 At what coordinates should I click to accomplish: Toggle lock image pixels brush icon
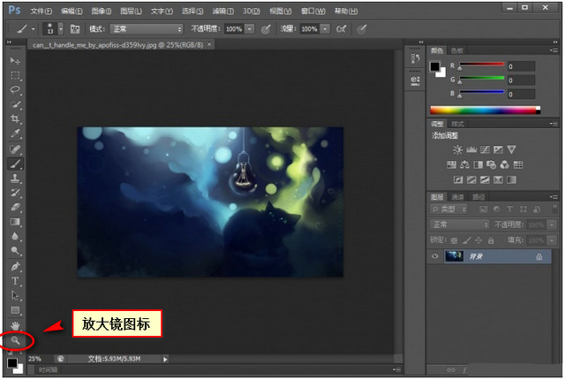pos(467,240)
